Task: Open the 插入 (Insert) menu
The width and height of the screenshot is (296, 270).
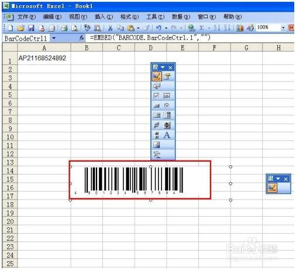Action: 104,17
